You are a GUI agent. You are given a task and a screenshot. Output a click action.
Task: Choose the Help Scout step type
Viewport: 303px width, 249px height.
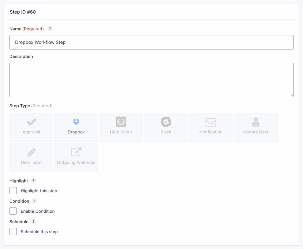121,127
